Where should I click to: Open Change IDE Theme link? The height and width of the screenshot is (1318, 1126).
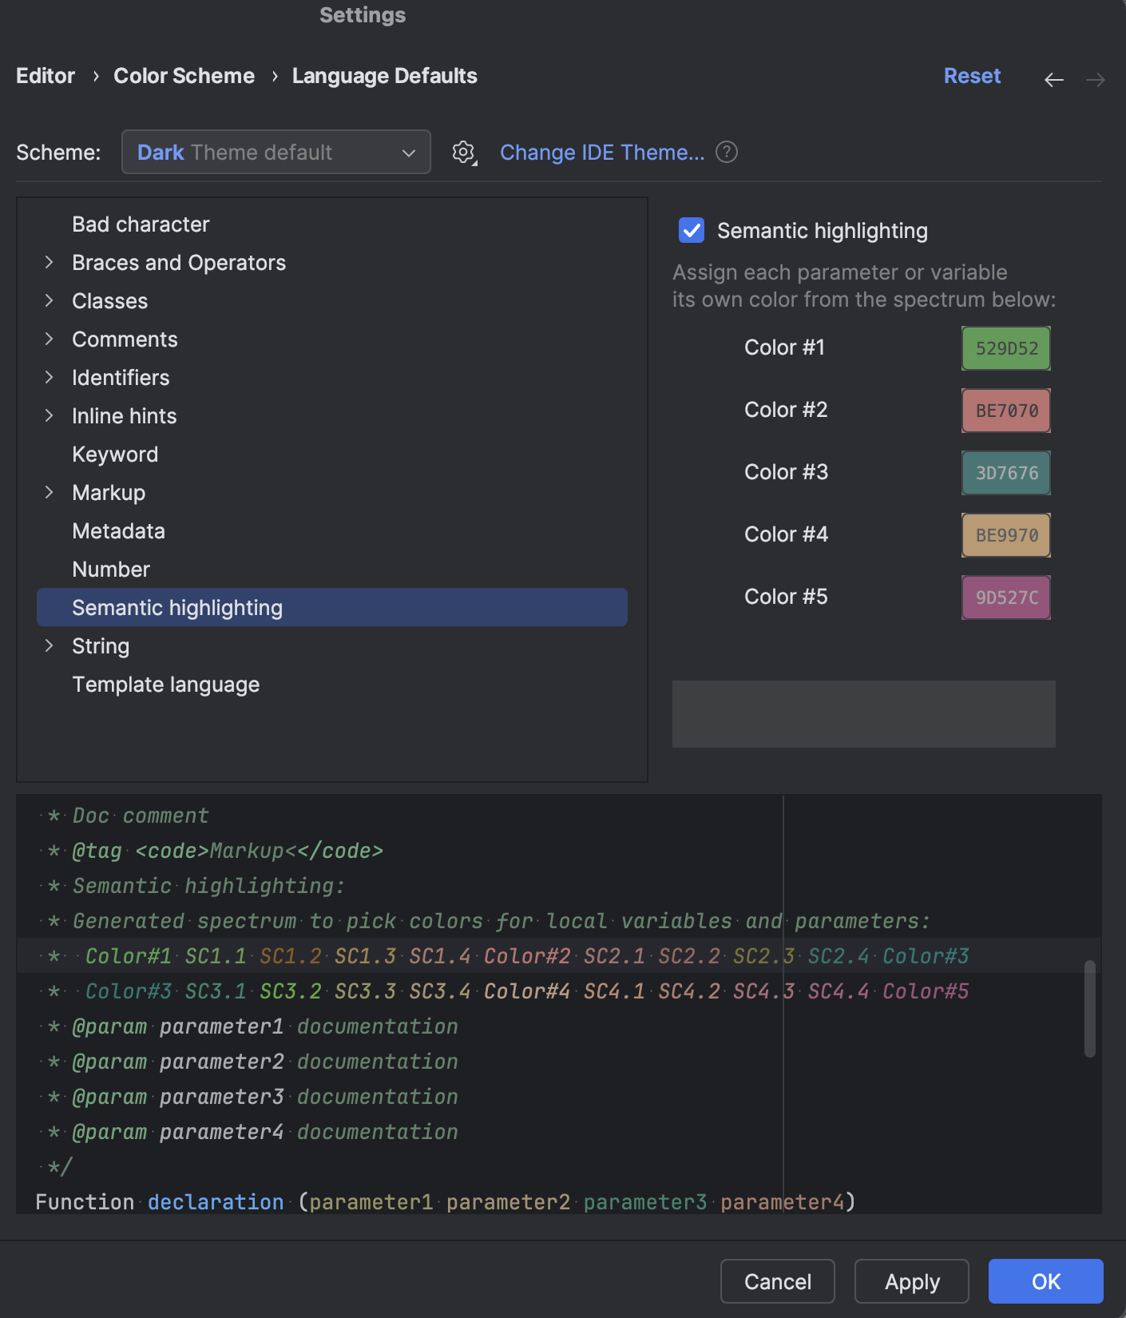(602, 152)
